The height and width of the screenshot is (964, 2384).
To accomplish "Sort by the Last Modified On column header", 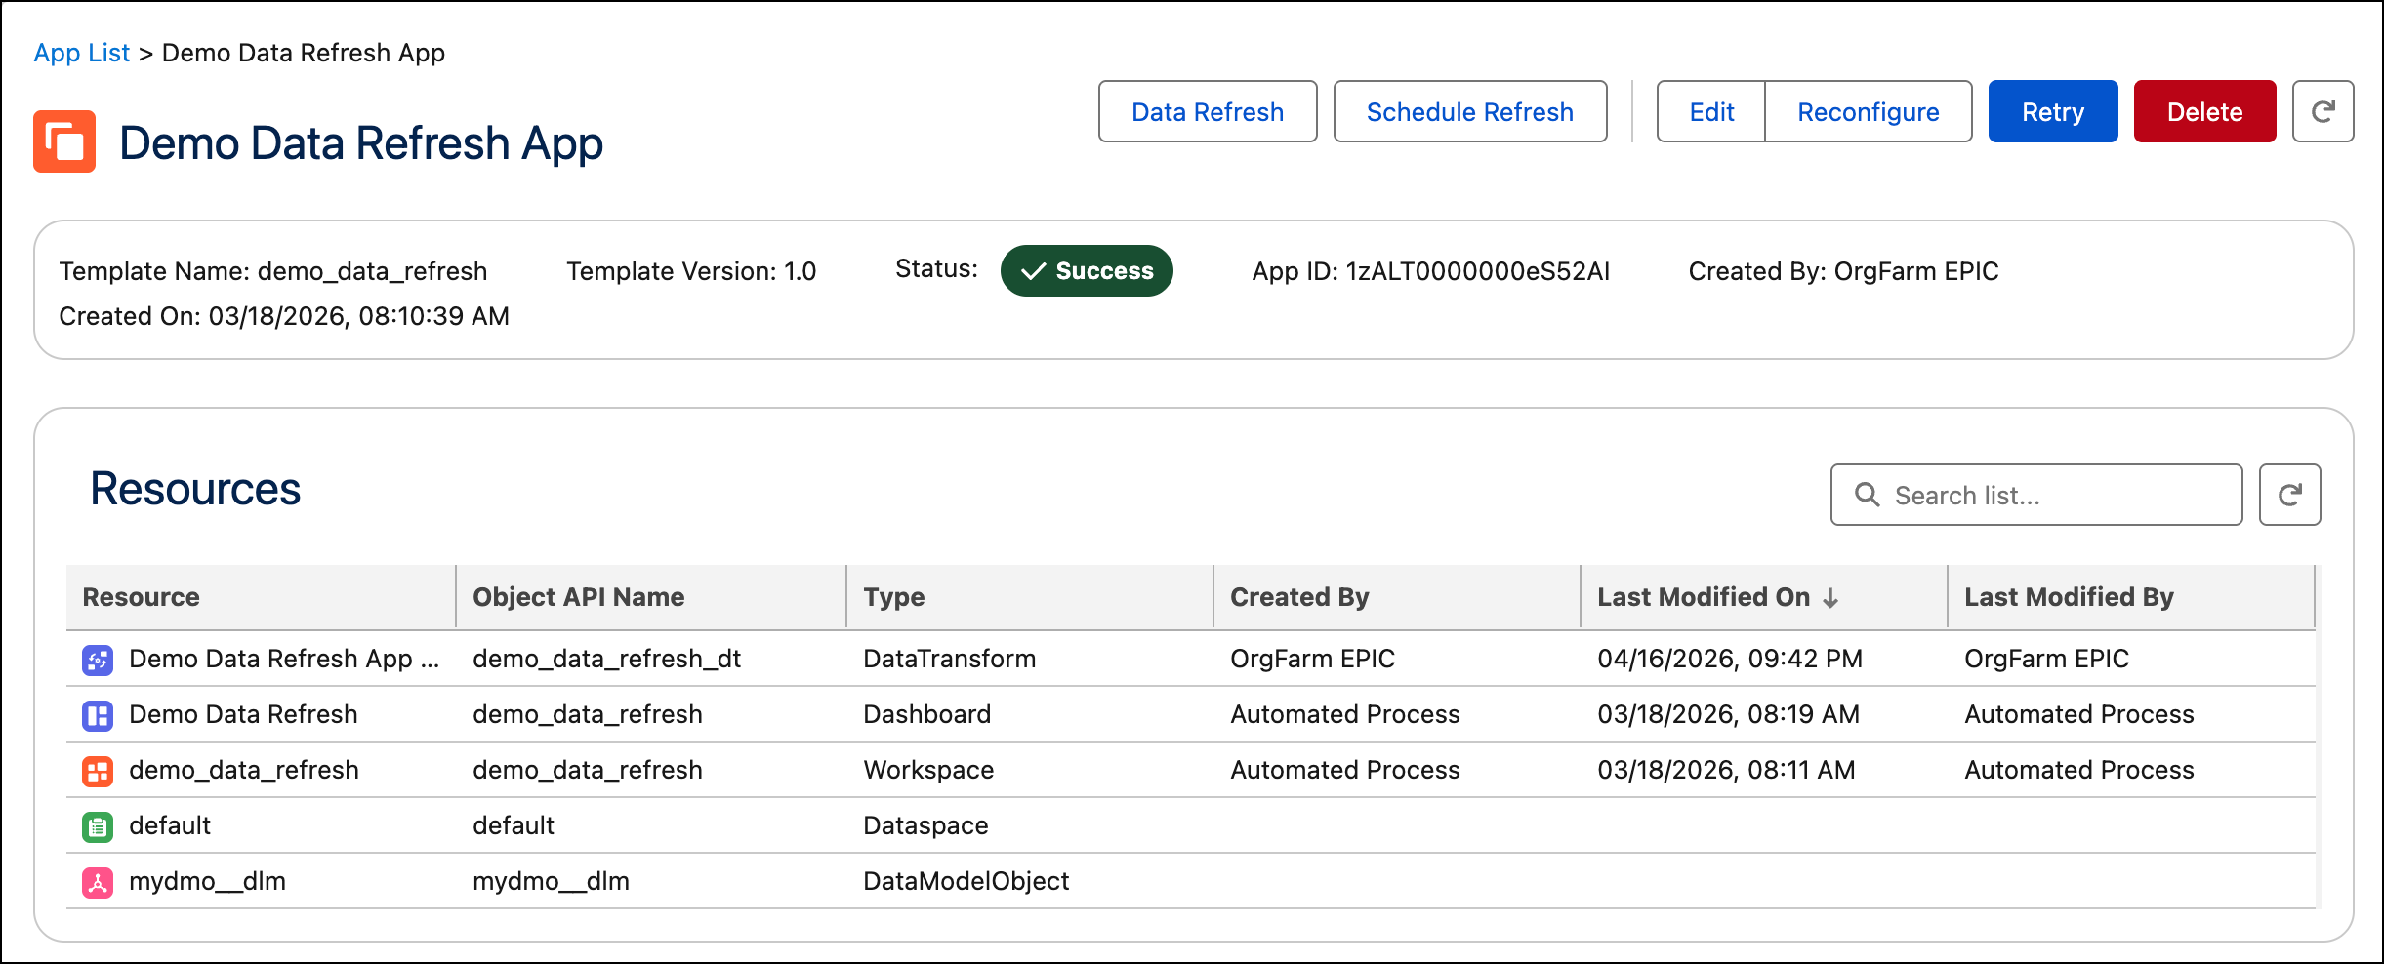I will tap(1764, 597).
